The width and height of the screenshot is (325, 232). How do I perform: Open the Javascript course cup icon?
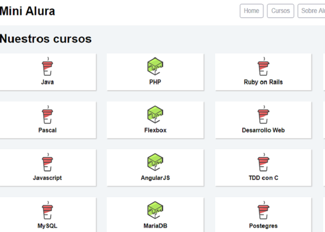[48, 163]
